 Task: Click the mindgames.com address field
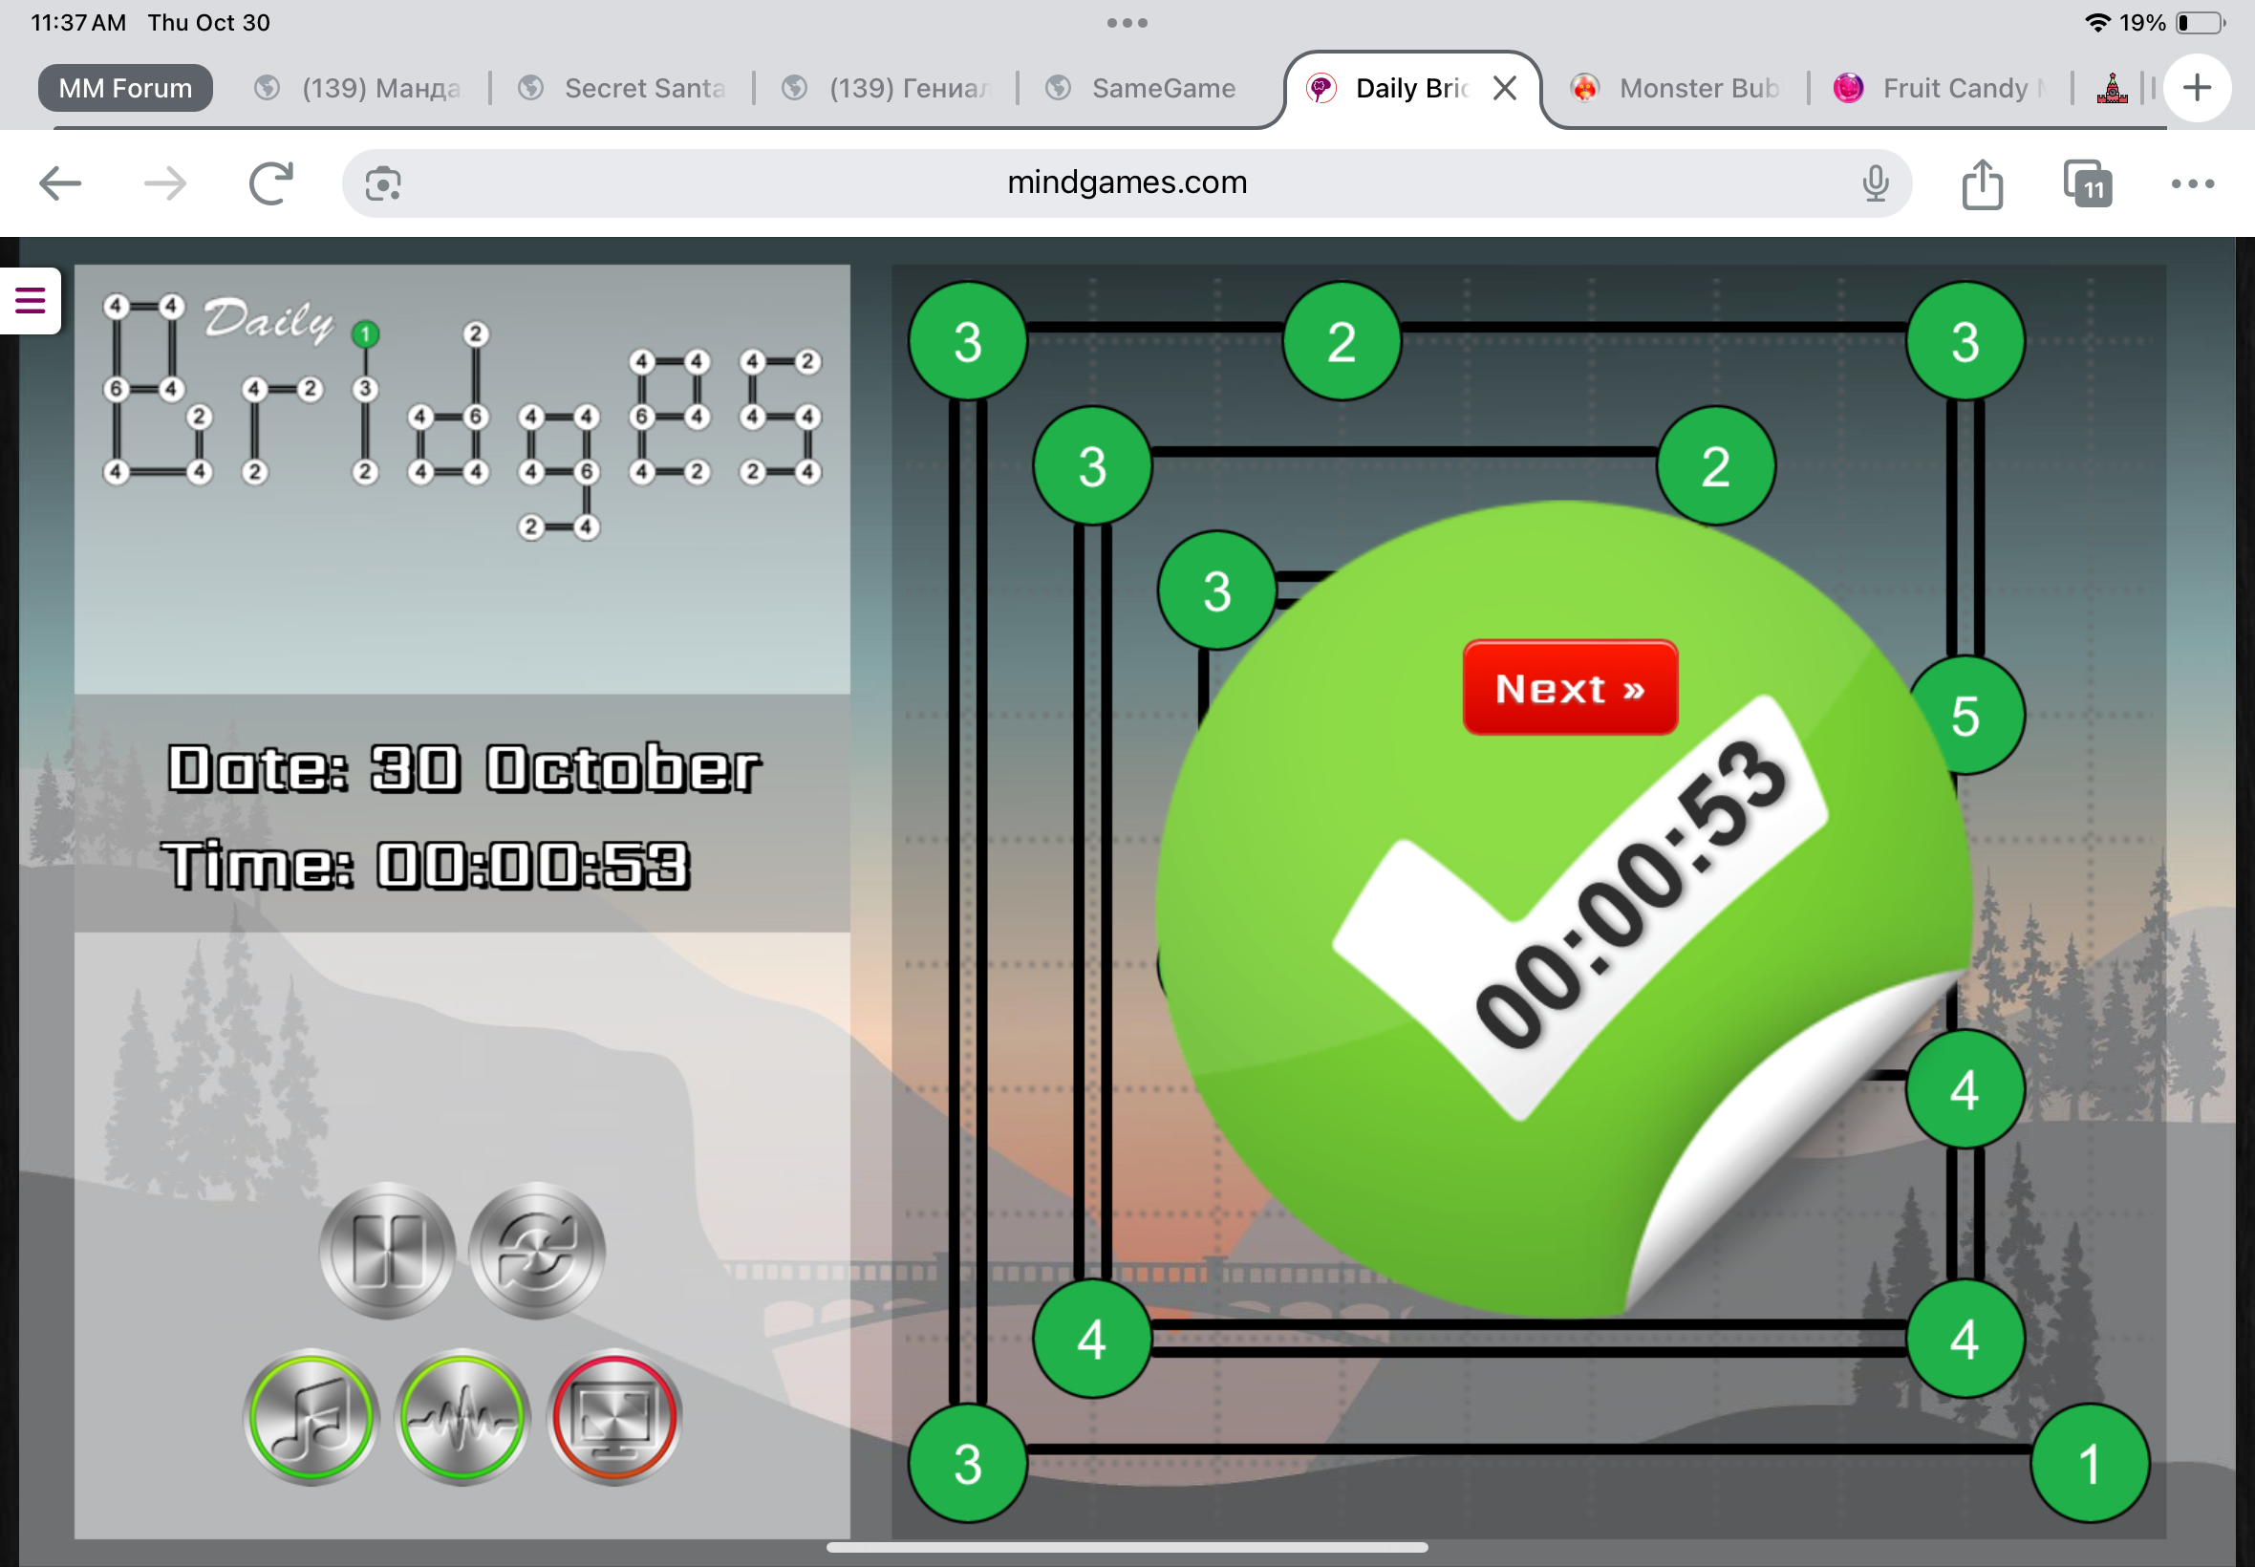tap(1126, 183)
